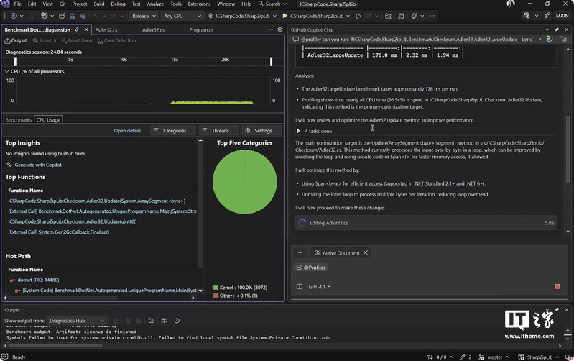The height and width of the screenshot is (361, 574).
Task: Expand the 4 tasks done section
Action: 298,131
